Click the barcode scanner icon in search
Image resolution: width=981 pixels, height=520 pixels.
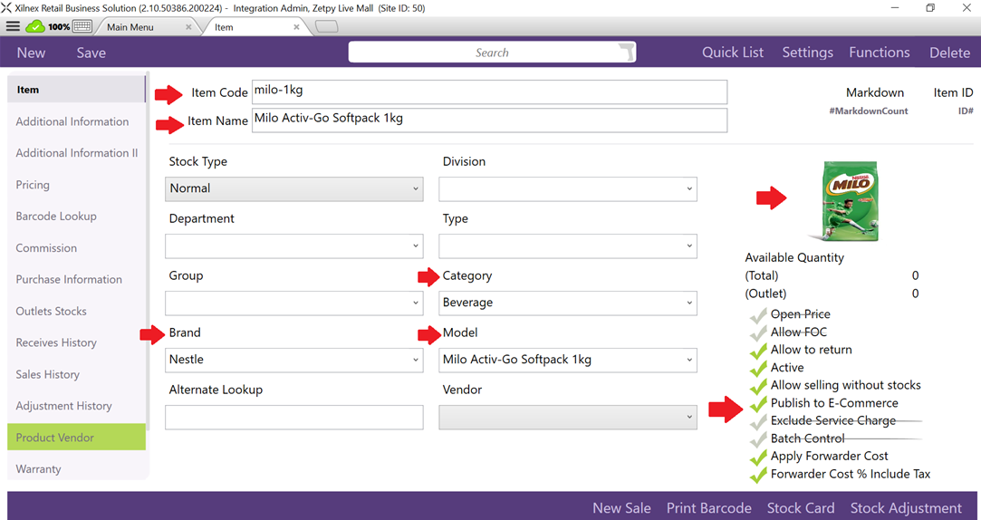(626, 52)
